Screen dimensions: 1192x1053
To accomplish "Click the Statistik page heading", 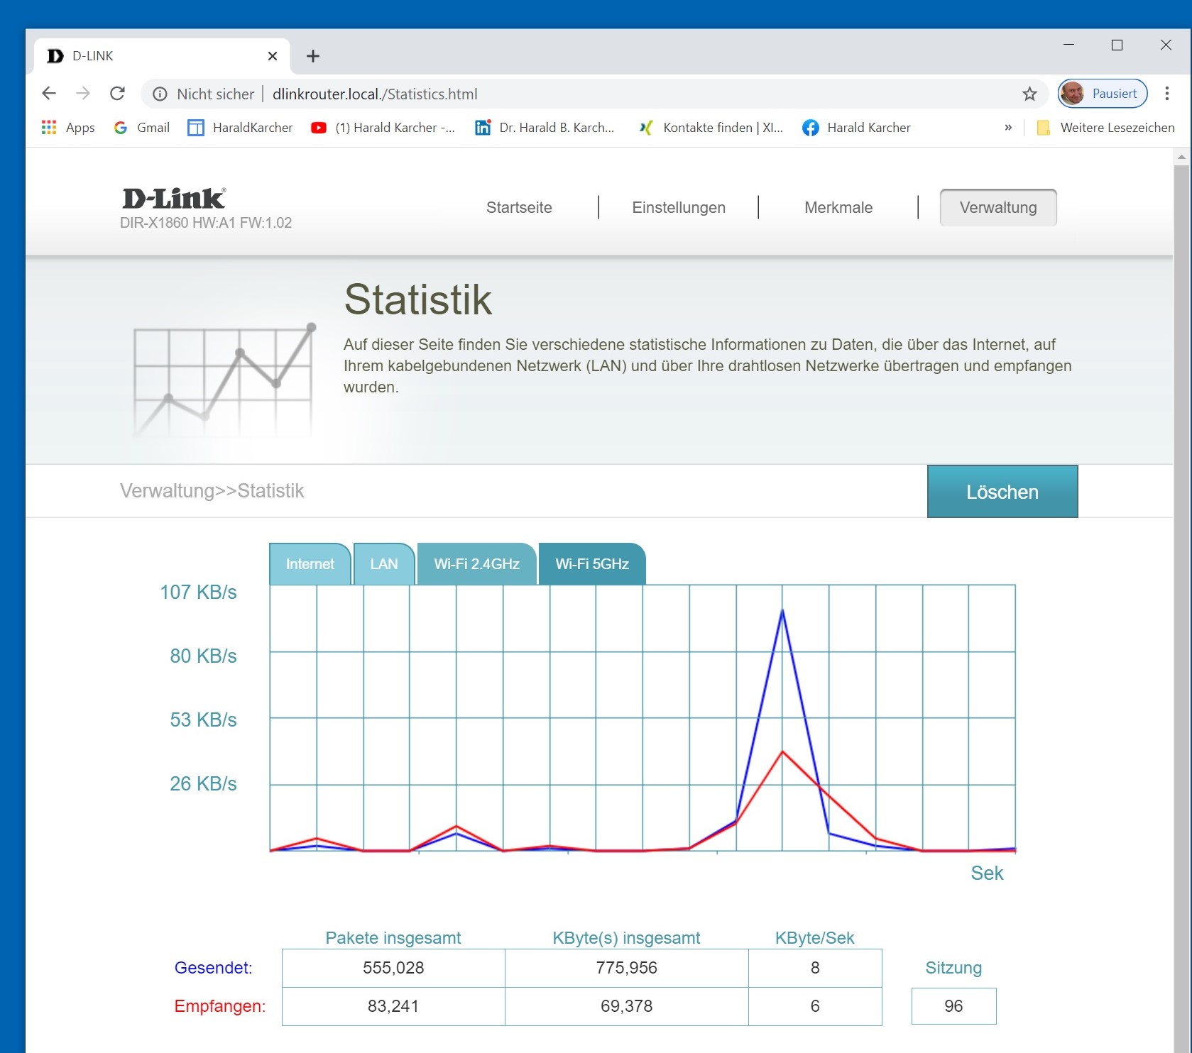I will click(418, 299).
